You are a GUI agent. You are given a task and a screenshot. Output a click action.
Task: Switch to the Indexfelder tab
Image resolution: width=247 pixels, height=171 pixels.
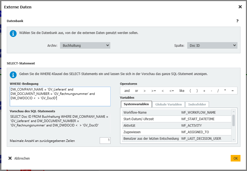click(197, 104)
